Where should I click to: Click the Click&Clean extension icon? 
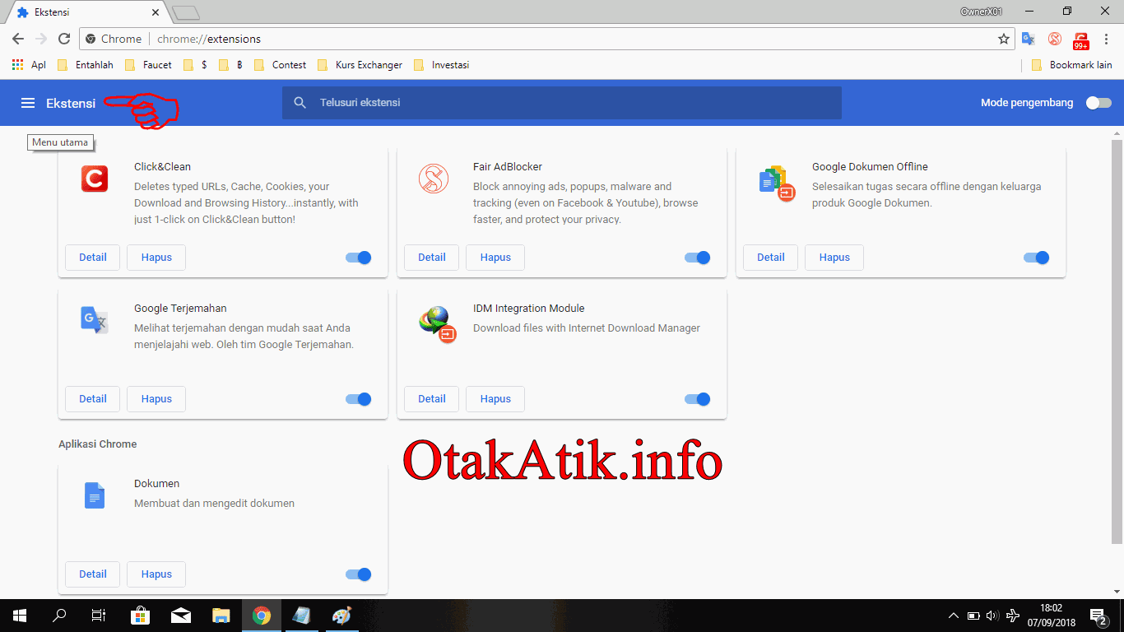[95, 179]
